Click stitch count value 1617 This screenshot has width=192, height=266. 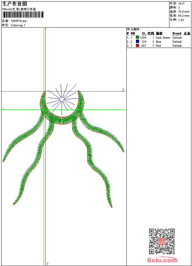coord(181,3)
